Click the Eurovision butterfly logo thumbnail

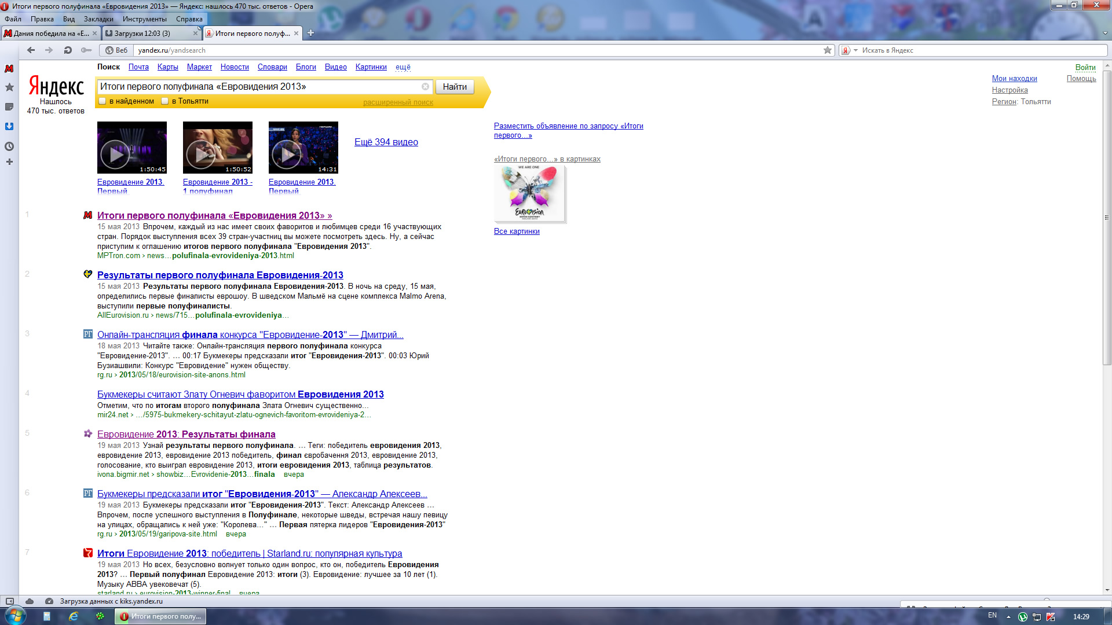click(x=529, y=193)
